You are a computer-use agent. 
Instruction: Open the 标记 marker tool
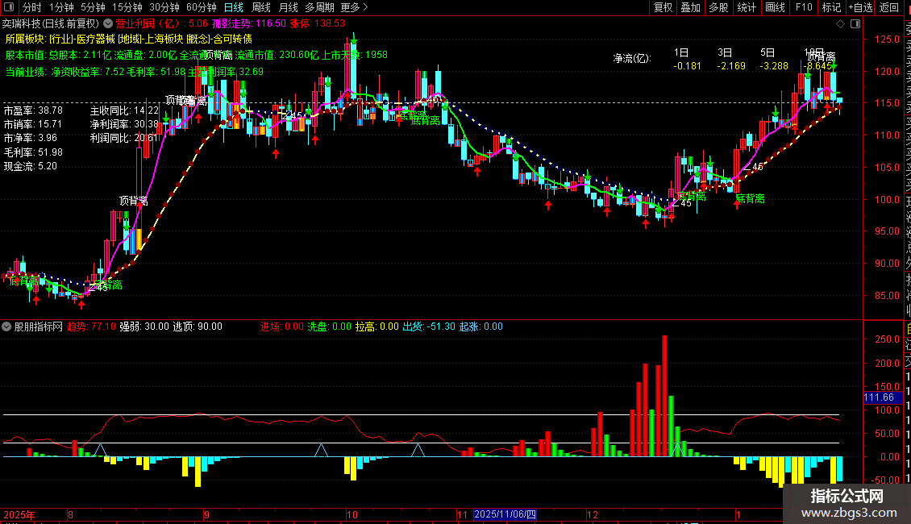pyautogui.click(x=831, y=7)
